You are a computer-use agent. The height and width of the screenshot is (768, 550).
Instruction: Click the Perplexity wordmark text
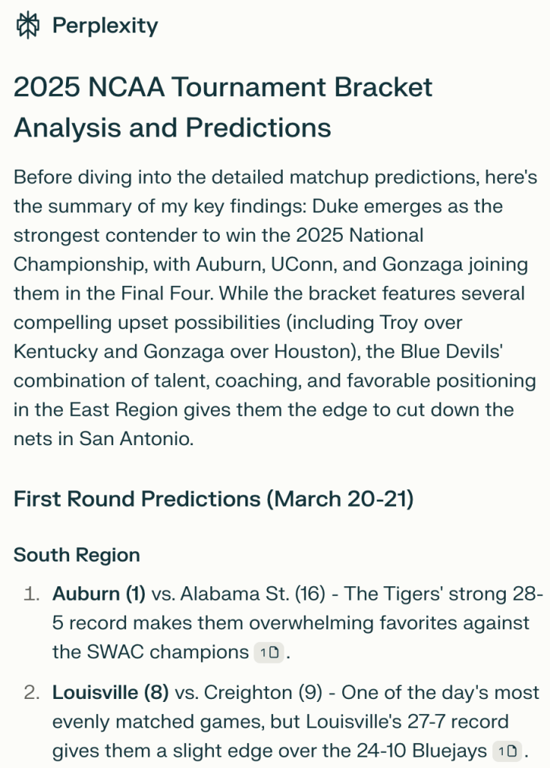pyautogui.click(x=104, y=26)
